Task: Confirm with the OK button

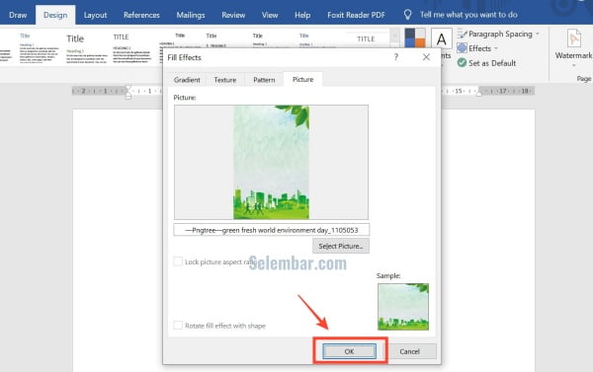Action: [x=349, y=351]
